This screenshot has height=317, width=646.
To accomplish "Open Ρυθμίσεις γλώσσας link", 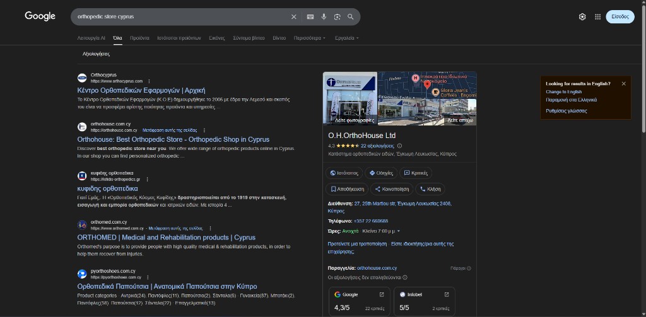I will pos(567,111).
